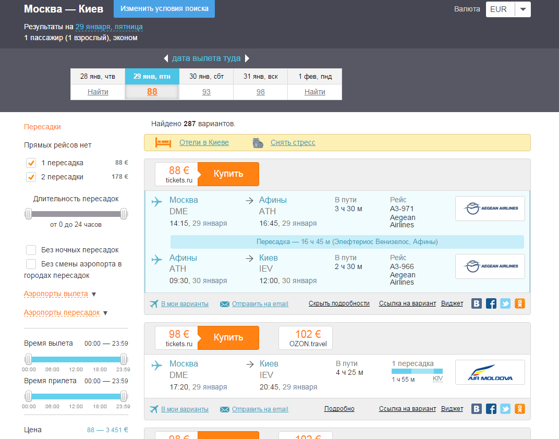Enable 'Без ночных пересадок' checkbox
The width and height of the screenshot is (559, 439).
31,250
